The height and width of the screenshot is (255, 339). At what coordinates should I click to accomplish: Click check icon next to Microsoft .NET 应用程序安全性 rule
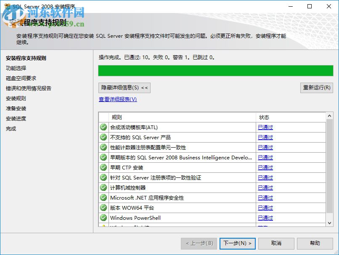[x=103, y=198]
